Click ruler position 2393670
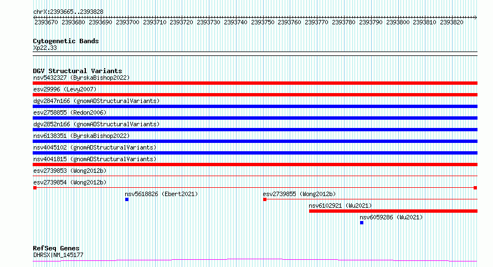Image resolution: width=493 pixels, height=267 pixels. pos(46,22)
